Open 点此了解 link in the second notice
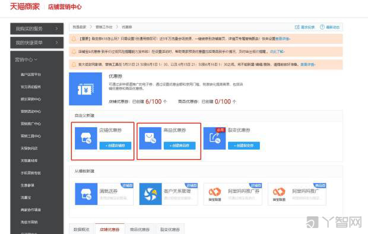Image resolution: width=368 pixels, height=234 pixels. [x=277, y=52]
